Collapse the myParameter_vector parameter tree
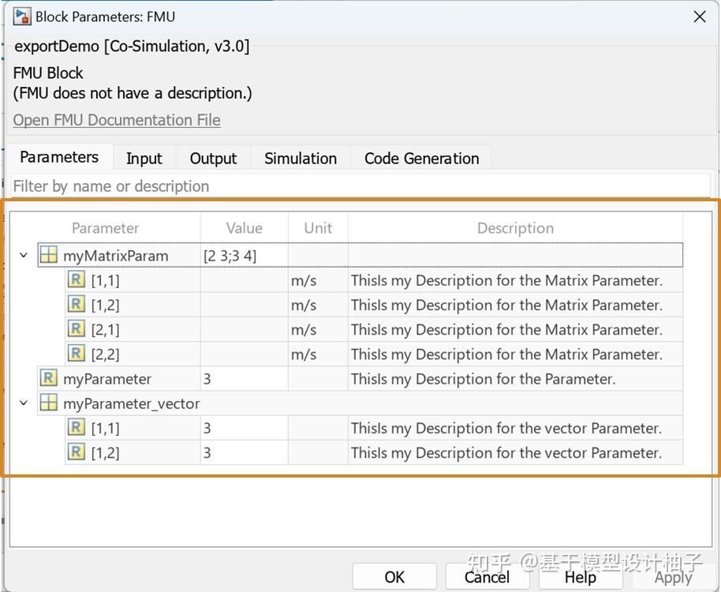Viewport: 721px width, 592px height. click(24, 403)
